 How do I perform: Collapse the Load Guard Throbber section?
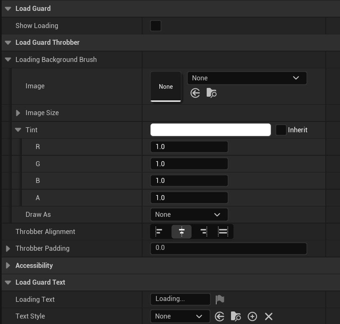click(x=8, y=43)
